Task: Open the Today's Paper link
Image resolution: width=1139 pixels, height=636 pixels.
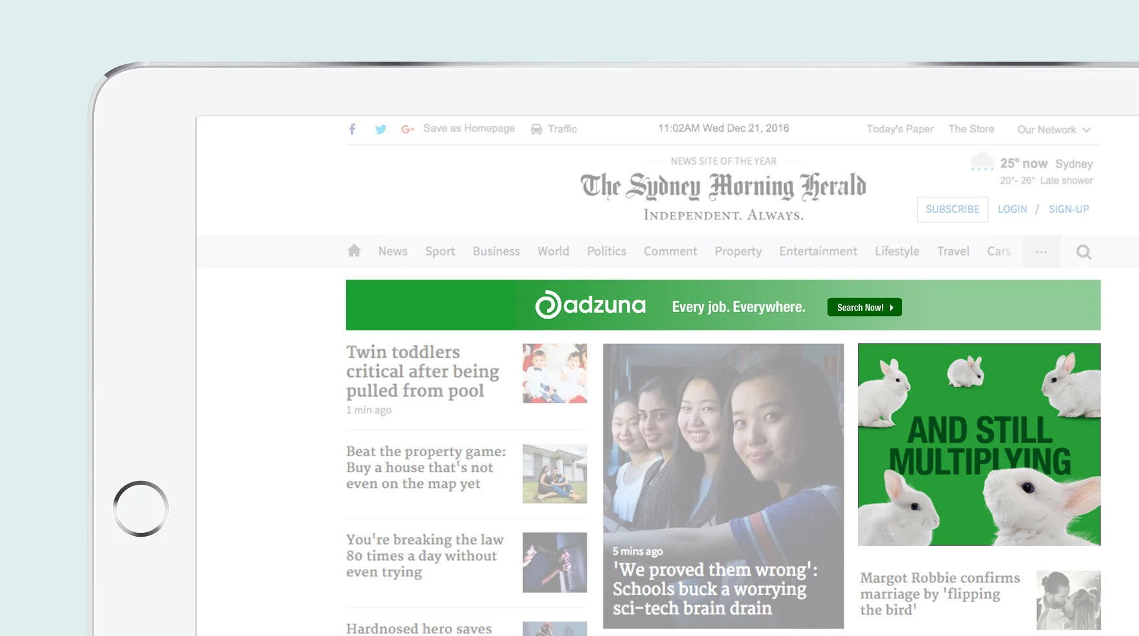Action: 900,129
